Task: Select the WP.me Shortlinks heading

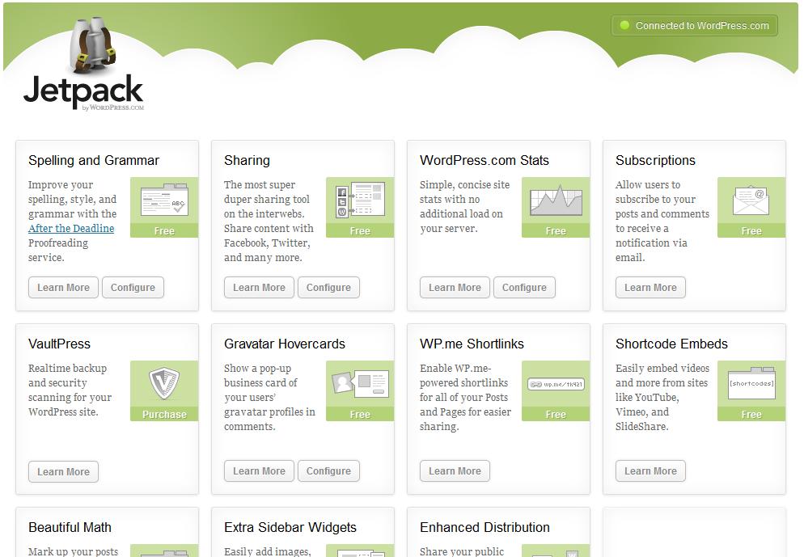Action: pyautogui.click(x=472, y=344)
